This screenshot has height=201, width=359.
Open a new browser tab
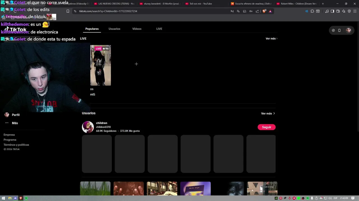tap(323, 4)
